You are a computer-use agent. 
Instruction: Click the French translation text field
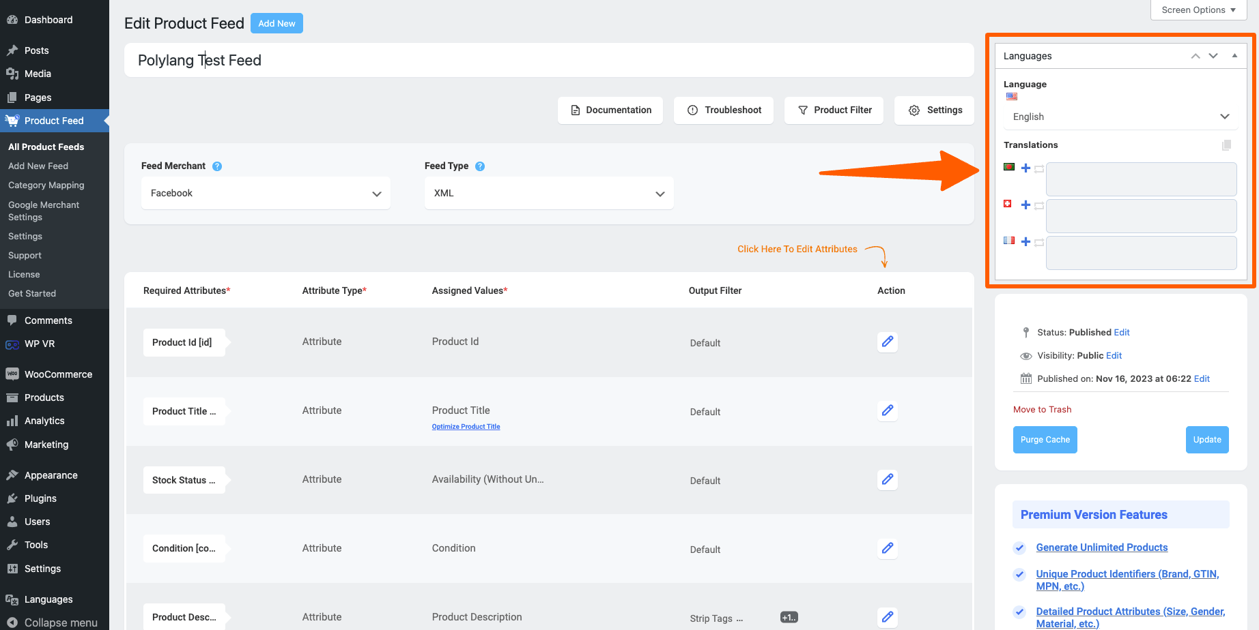pos(1142,253)
